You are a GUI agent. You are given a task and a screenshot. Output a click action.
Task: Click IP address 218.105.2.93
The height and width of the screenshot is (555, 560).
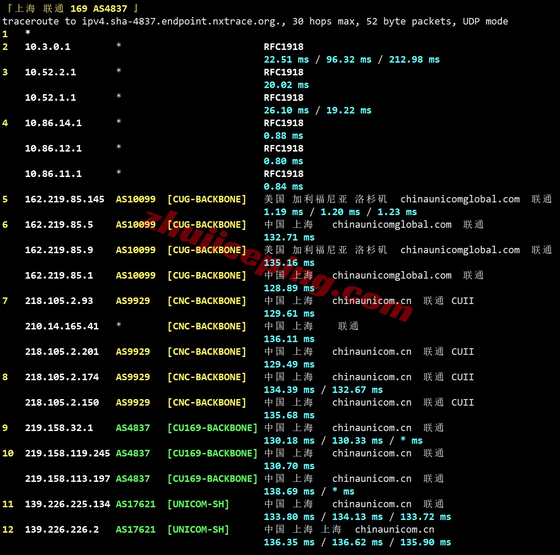(x=59, y=301)
